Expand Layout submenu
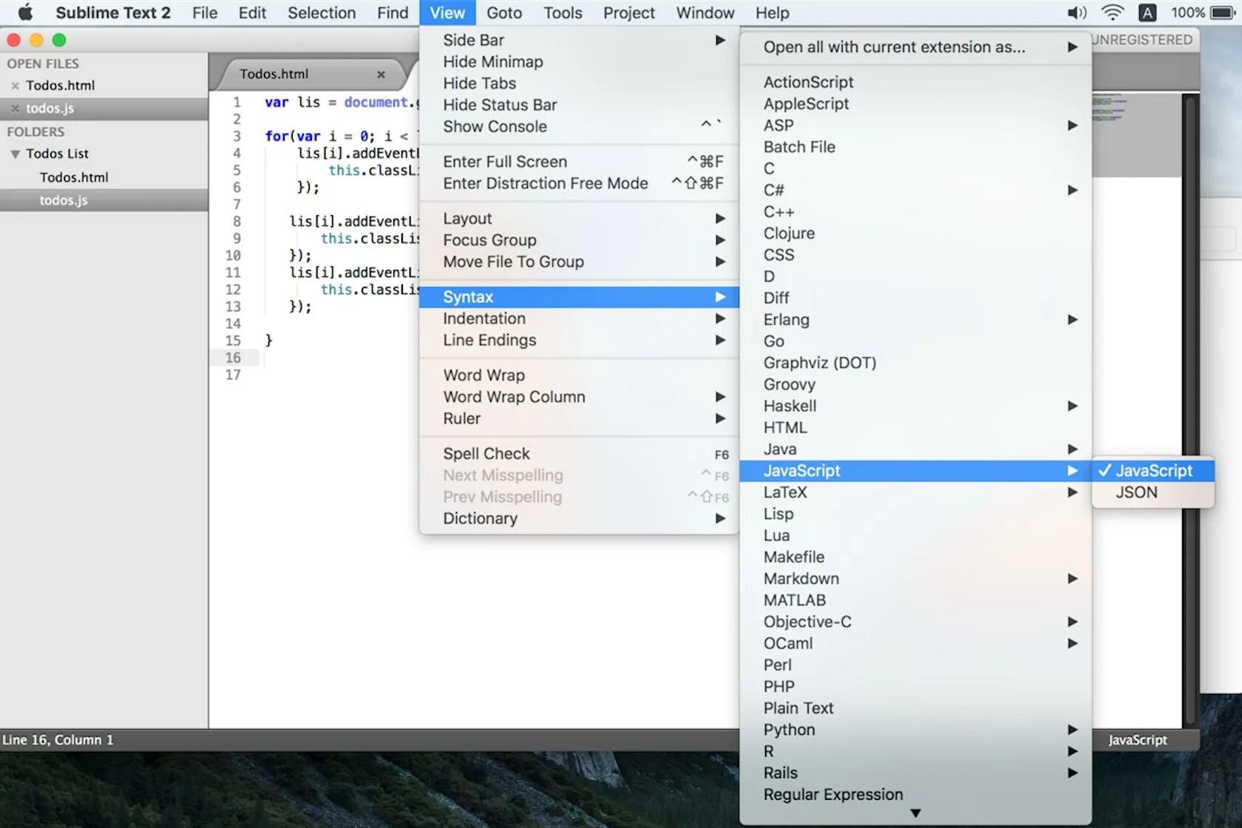Screen dimensions: 1242x828 click(x=579, y=219)
